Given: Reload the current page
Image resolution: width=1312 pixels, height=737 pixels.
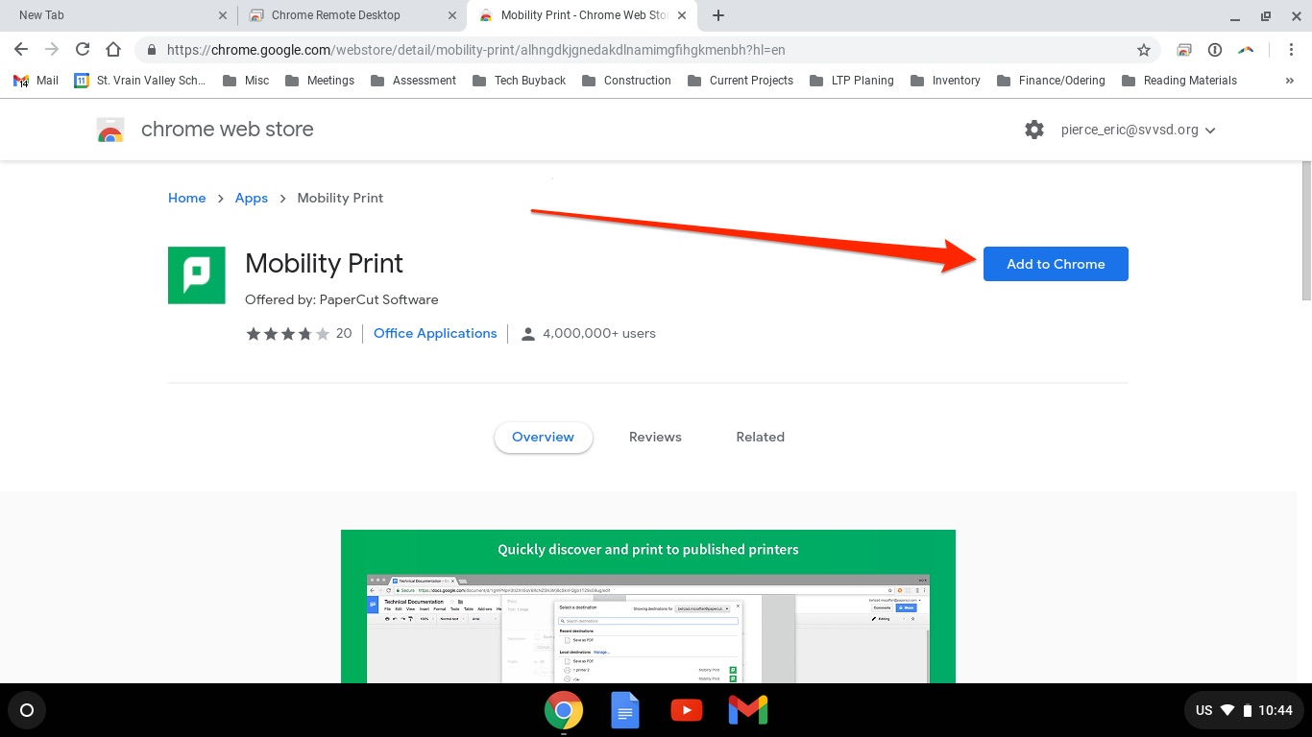Looking at the screenshot, I should coord(83,50).
